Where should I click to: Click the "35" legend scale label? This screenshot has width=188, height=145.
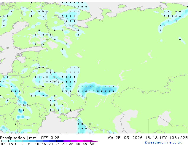[x=71, y=144]
